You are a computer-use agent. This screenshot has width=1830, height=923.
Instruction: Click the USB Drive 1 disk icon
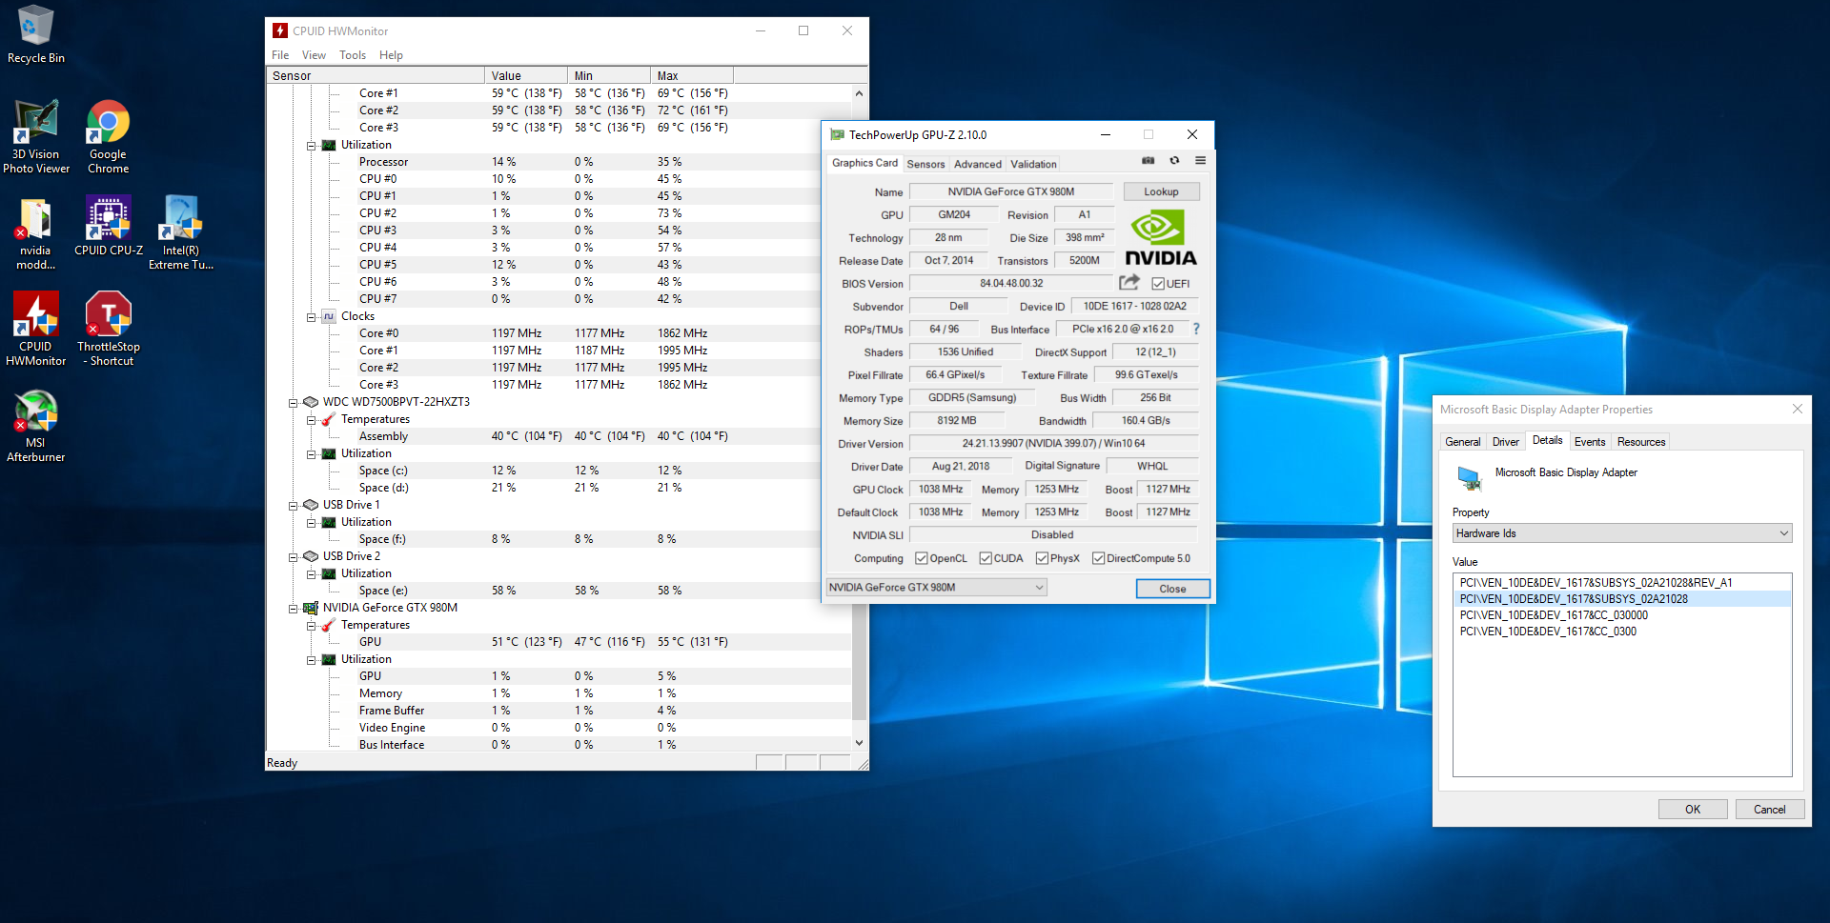point(311,505)
